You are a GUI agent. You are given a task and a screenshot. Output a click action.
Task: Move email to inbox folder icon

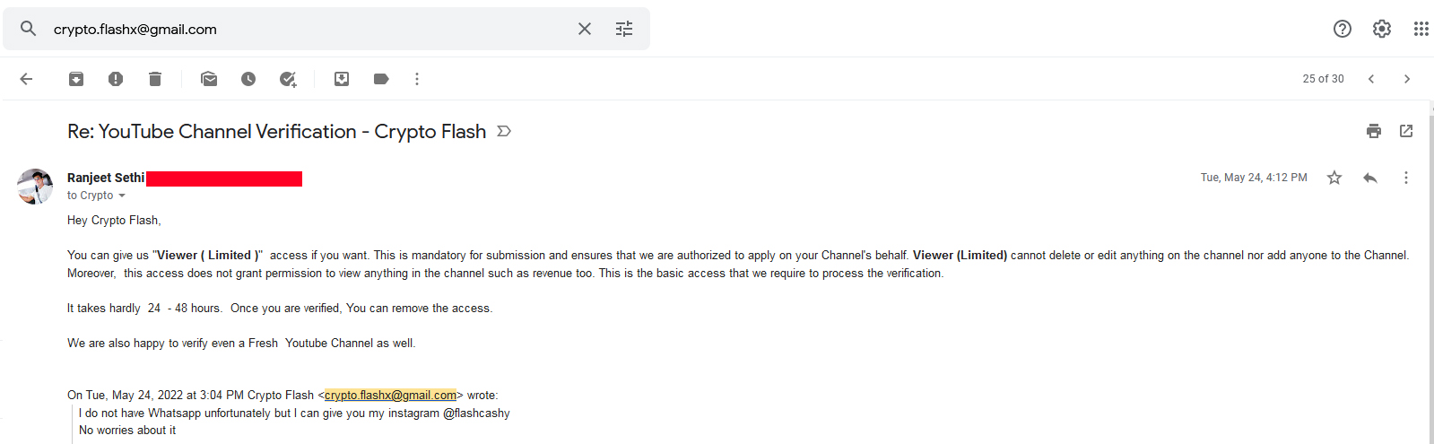(x=342, y=79)
